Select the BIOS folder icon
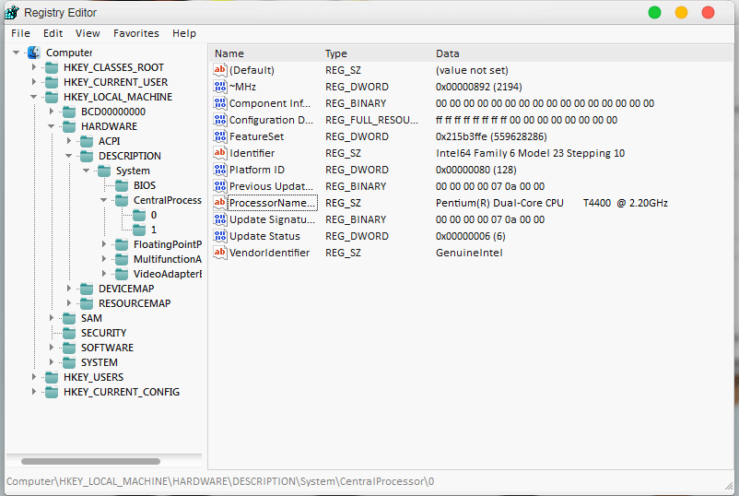 [x=122, y=185]
